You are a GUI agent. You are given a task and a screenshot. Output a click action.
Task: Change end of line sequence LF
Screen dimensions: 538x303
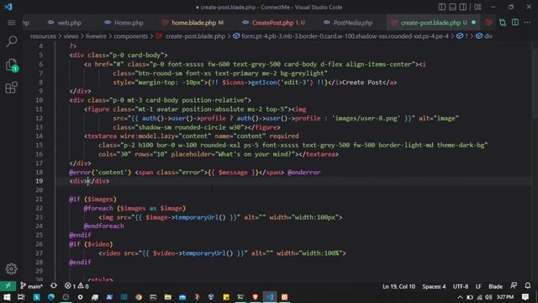[x=478, y=286]
